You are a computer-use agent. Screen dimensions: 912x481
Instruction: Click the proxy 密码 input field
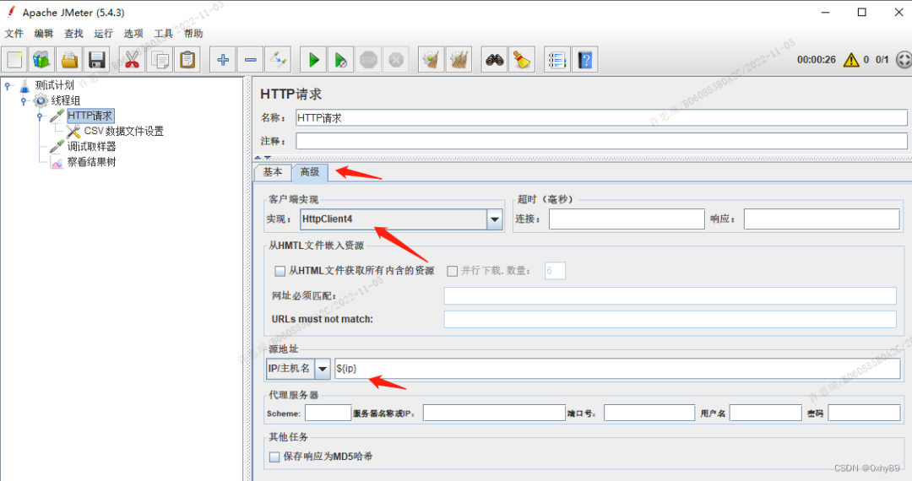tap(864, 413)
